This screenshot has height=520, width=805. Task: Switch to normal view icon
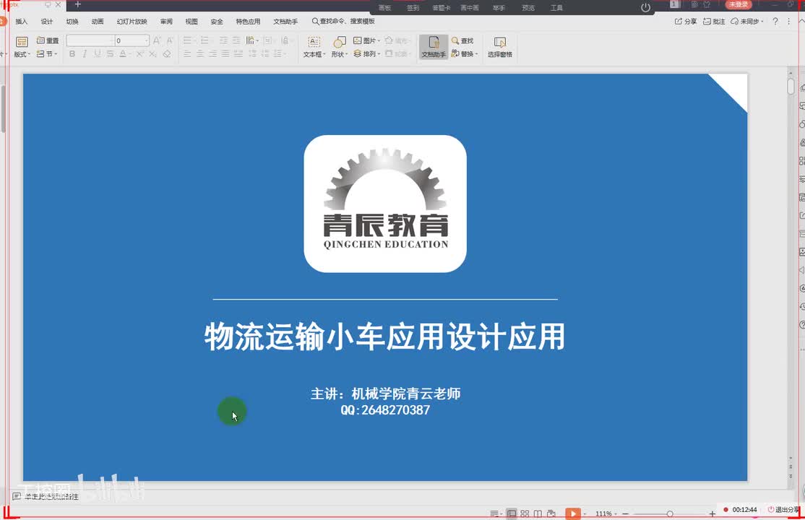point(512,513)
